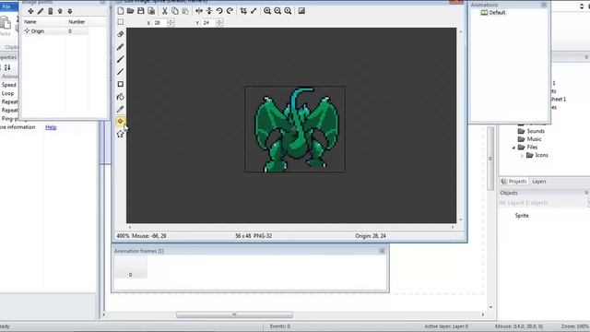Viewport: 590px width, 332px height.
Task: Click the layout horizontal scrollbar thumb
Action: [x=234, y=314]
